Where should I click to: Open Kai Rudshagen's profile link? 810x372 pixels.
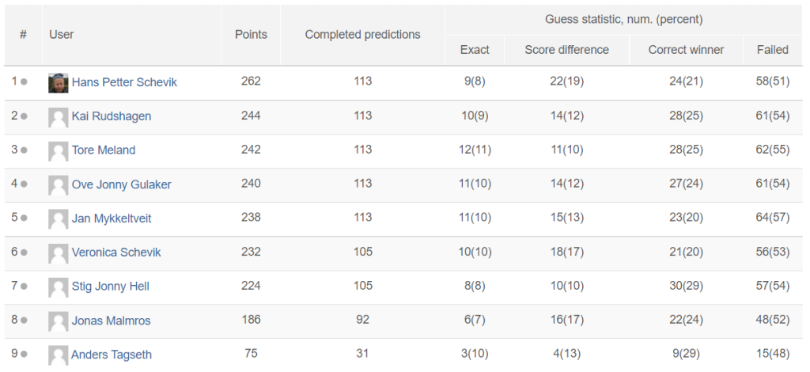tap(112, 116)
